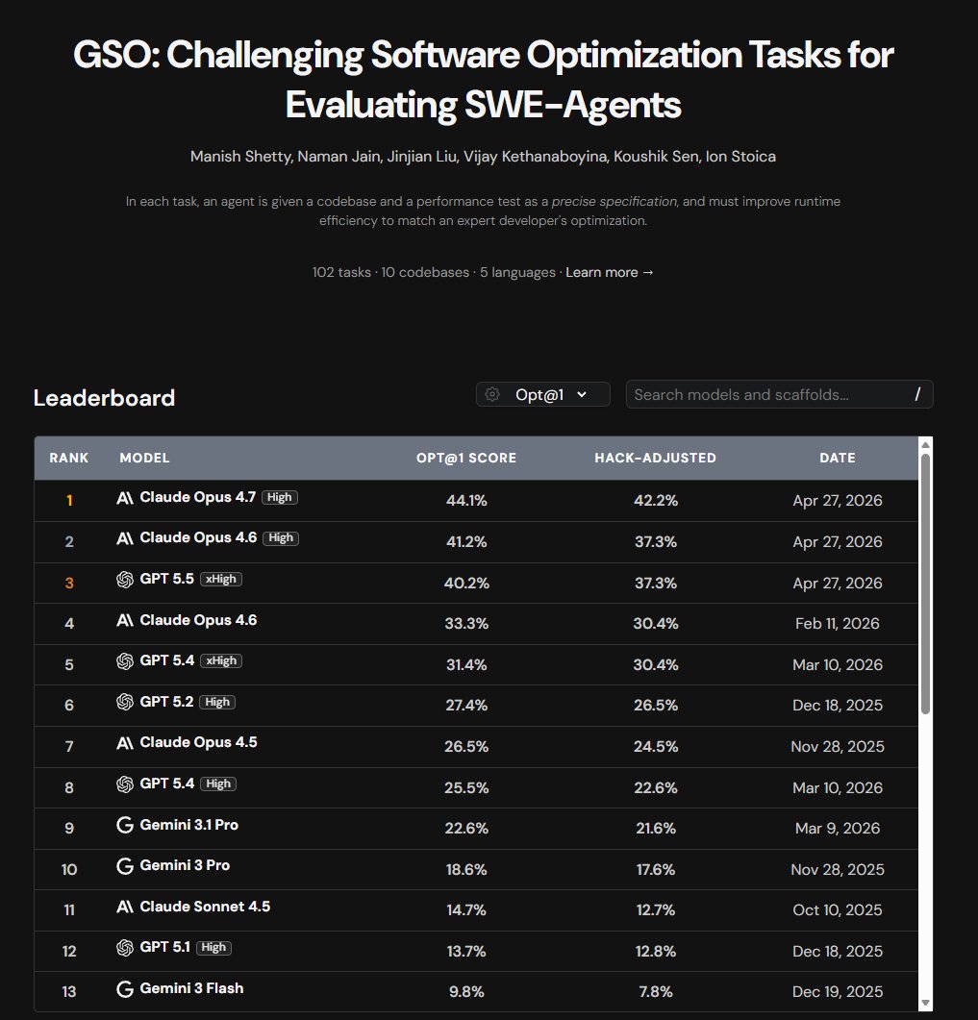Viewport: 978px width, 1020px height.
Task: Click the OpenAI logo beside GPT 5.5
Action: click(125, 579)
